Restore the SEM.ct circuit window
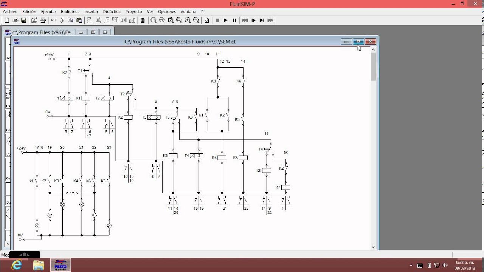Image resolution: width=484 pixels, height=272 pixels. pos(358,42)
